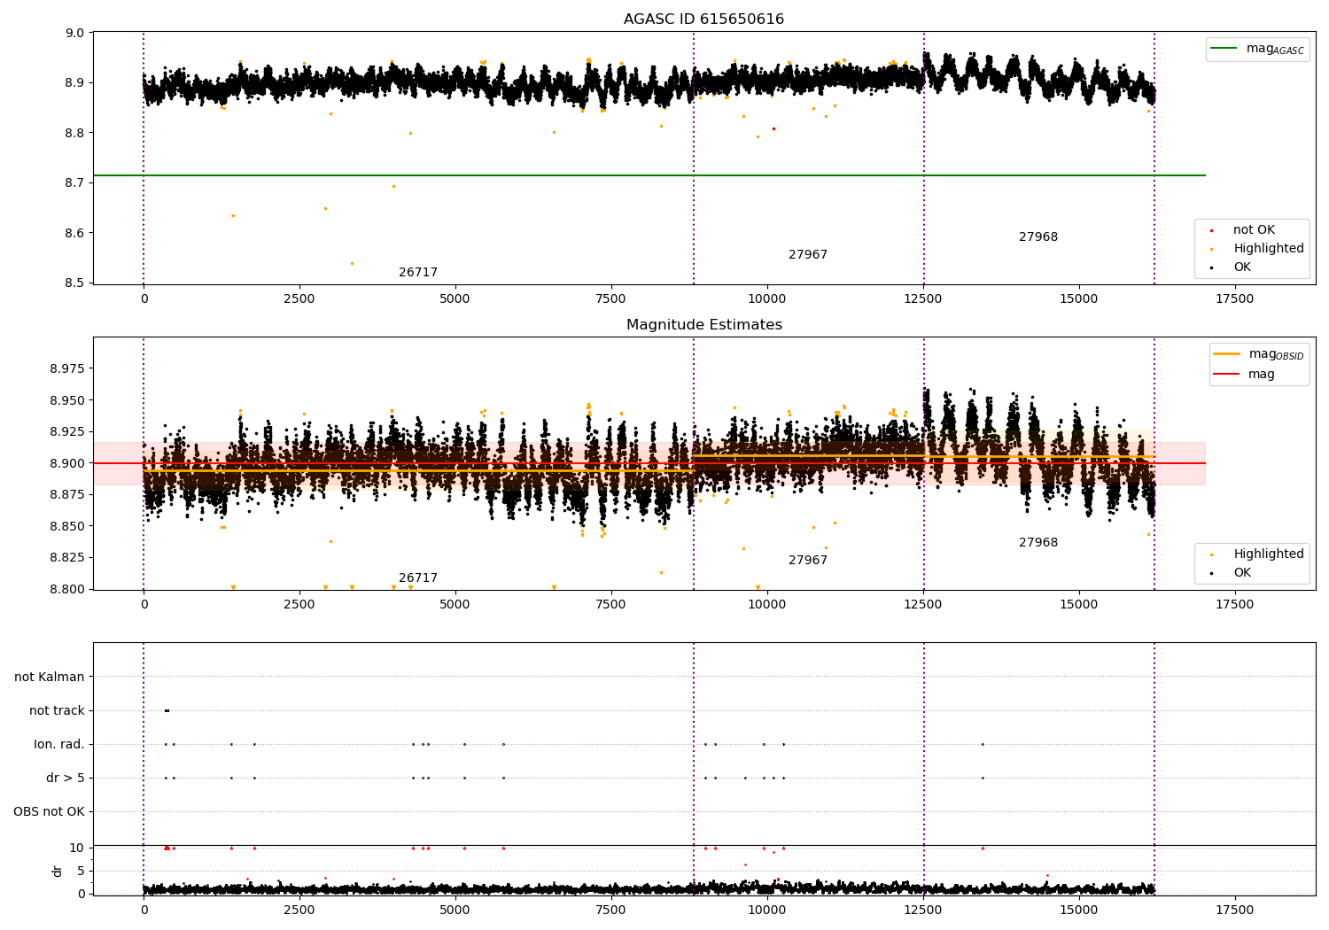Click y-axis tick "8.850" in middle plot

[x=67, y=526]
